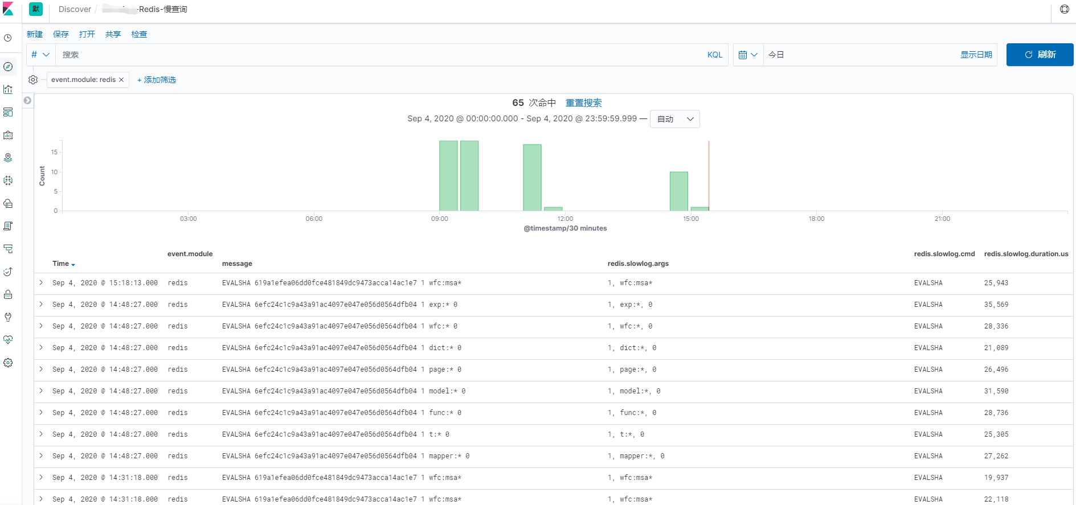Open Stack Monitoring heartbeat icon in sidebar
Viewport: 1076px width, 505px height.
point(8,340)
